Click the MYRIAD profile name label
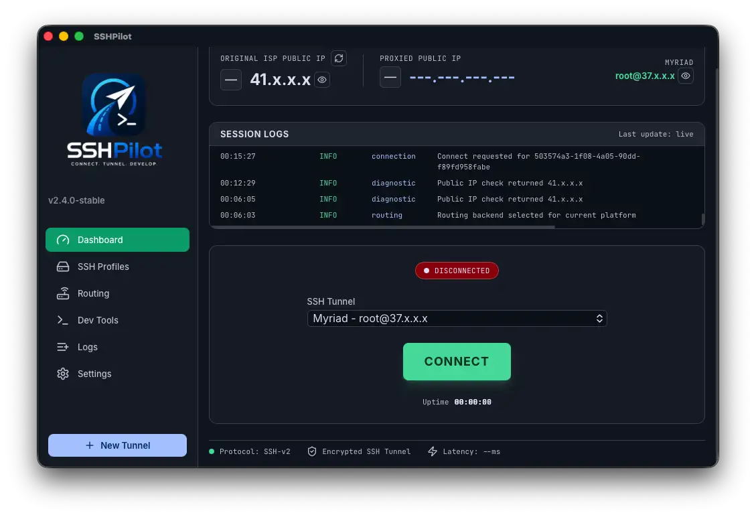756x517 pixels. 679,62
